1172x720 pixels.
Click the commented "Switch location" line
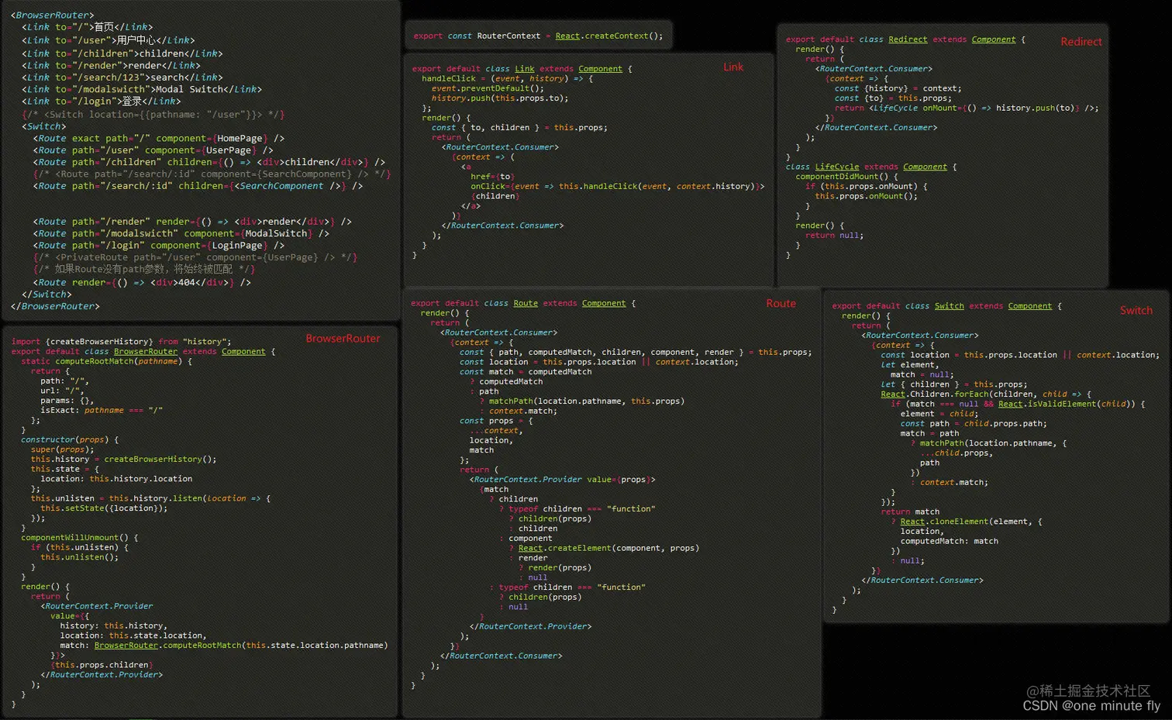pyautogui.click(x=153, y=115)
